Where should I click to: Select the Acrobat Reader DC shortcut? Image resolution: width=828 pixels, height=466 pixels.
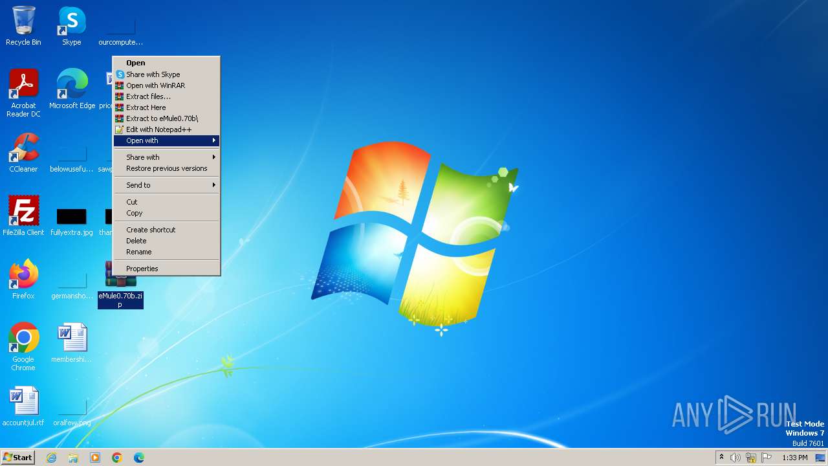pyautogui.click(x=23, y=93)
